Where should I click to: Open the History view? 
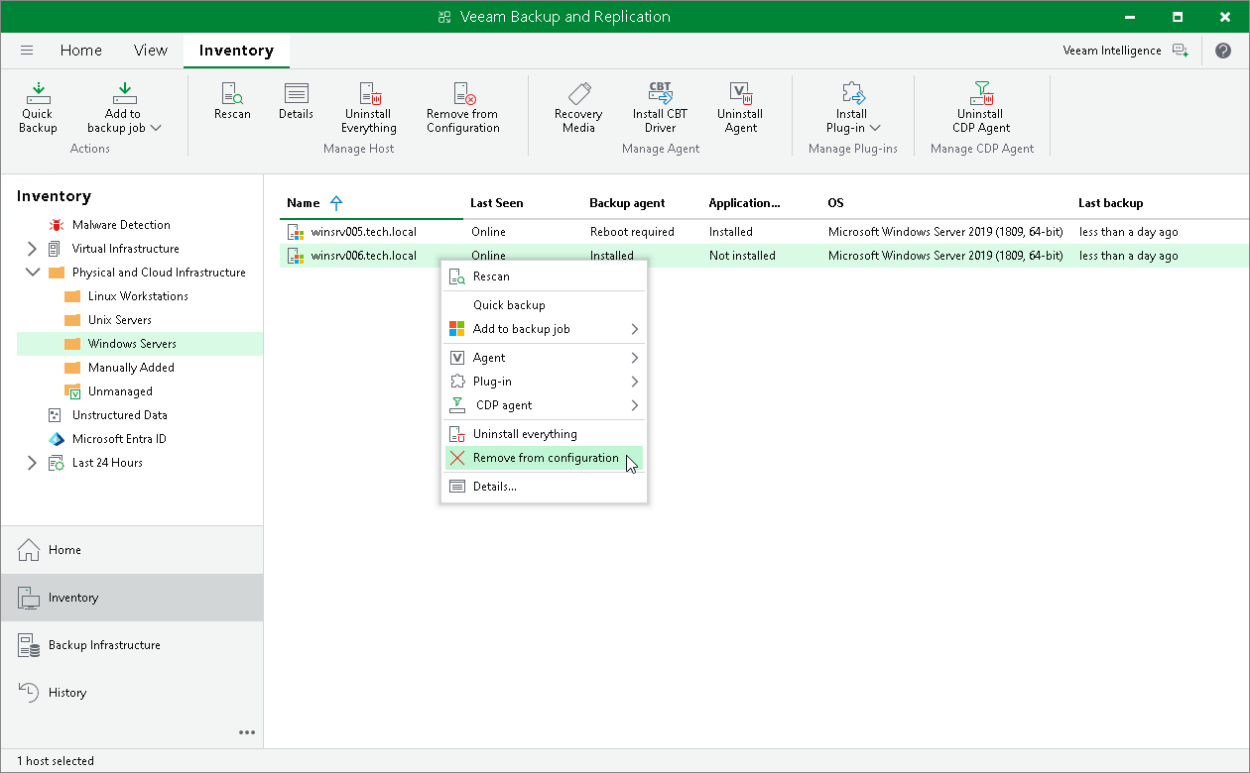132,693
